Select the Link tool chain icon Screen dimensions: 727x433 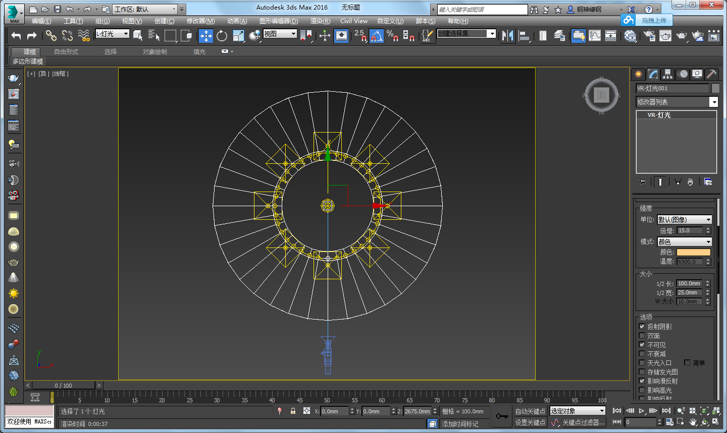point(51,35)
